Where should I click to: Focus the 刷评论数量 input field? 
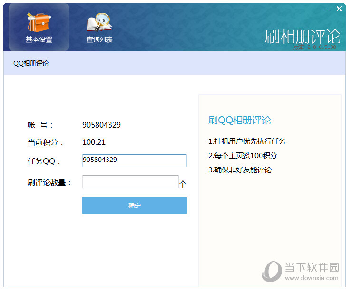point(130,182)
